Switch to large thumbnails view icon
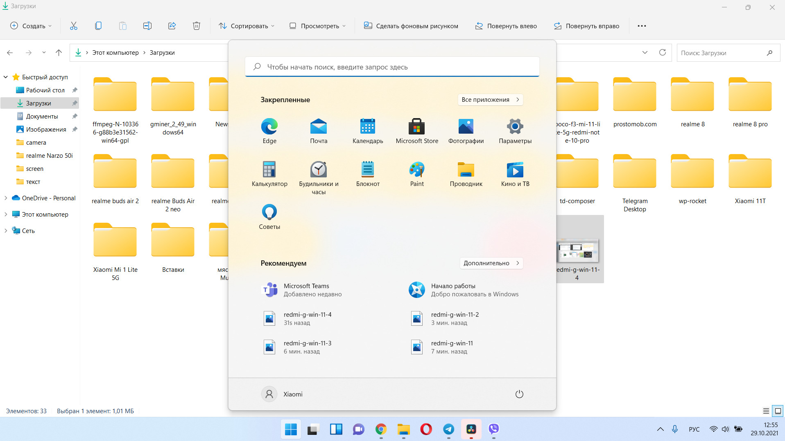Screen dimensions: 785x441 (778, 411)
